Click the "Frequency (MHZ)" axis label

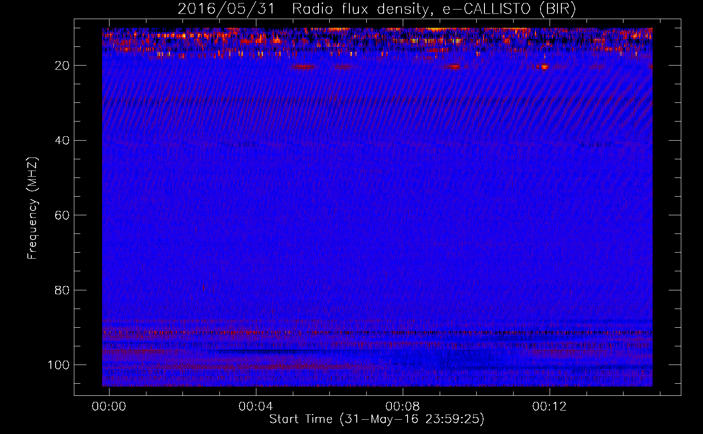[x=33, y=208]
